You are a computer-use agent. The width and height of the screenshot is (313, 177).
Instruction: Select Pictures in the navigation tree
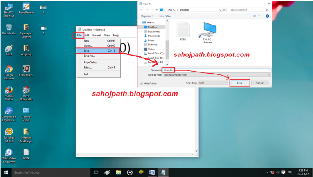coord(150,45)
